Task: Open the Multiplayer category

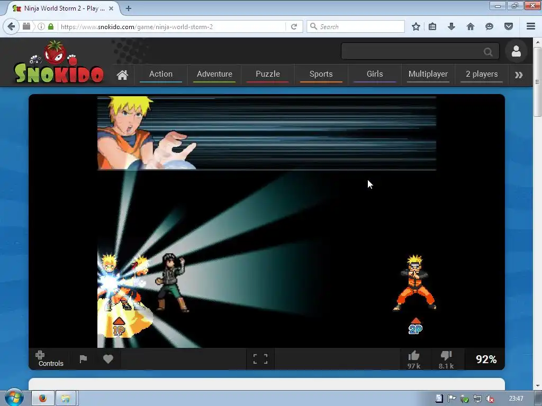Action: (428, 74)
